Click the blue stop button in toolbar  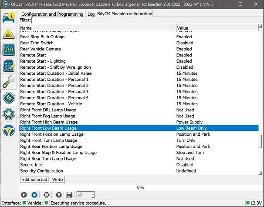(34, 195)
